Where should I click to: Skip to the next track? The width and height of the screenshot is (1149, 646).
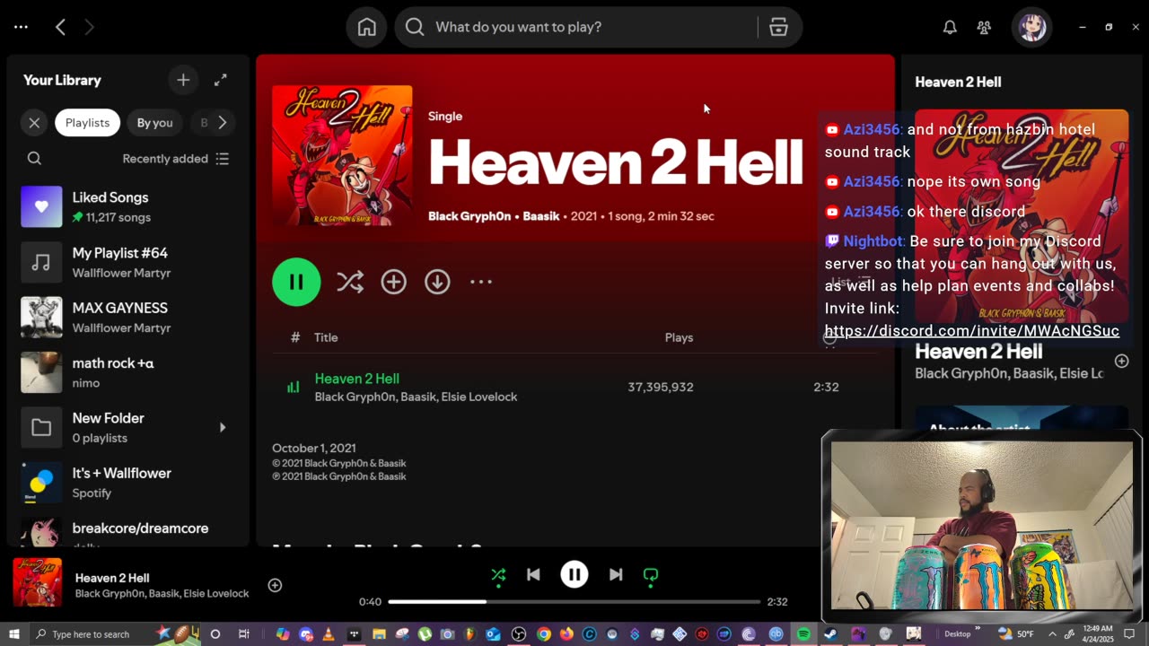click(x=616, y=575)
